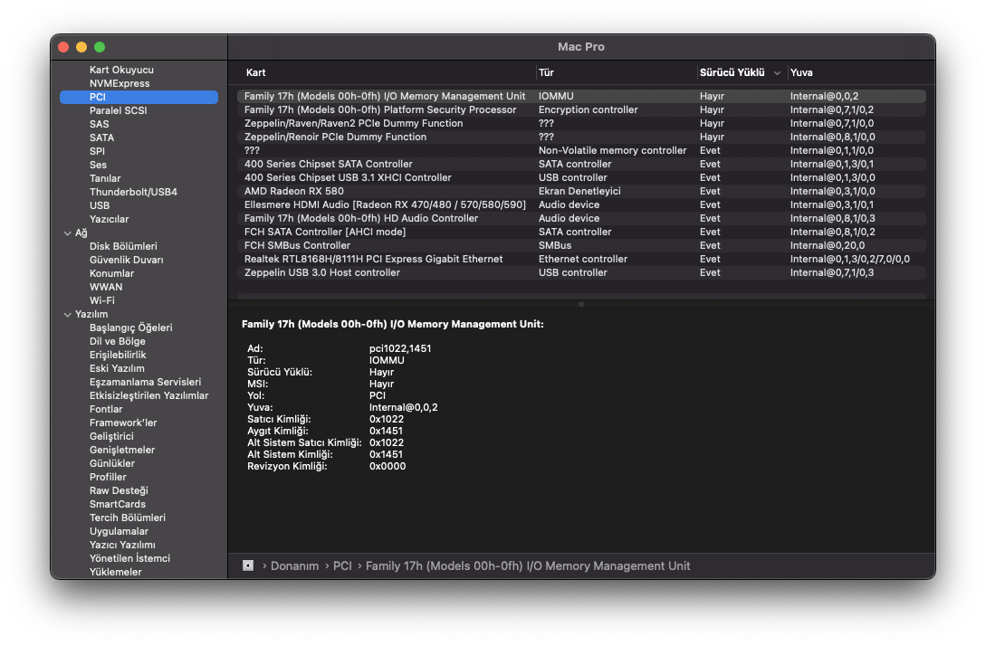
Task: Go to Donanım in the path bar
Action: [x=294, y=565]
